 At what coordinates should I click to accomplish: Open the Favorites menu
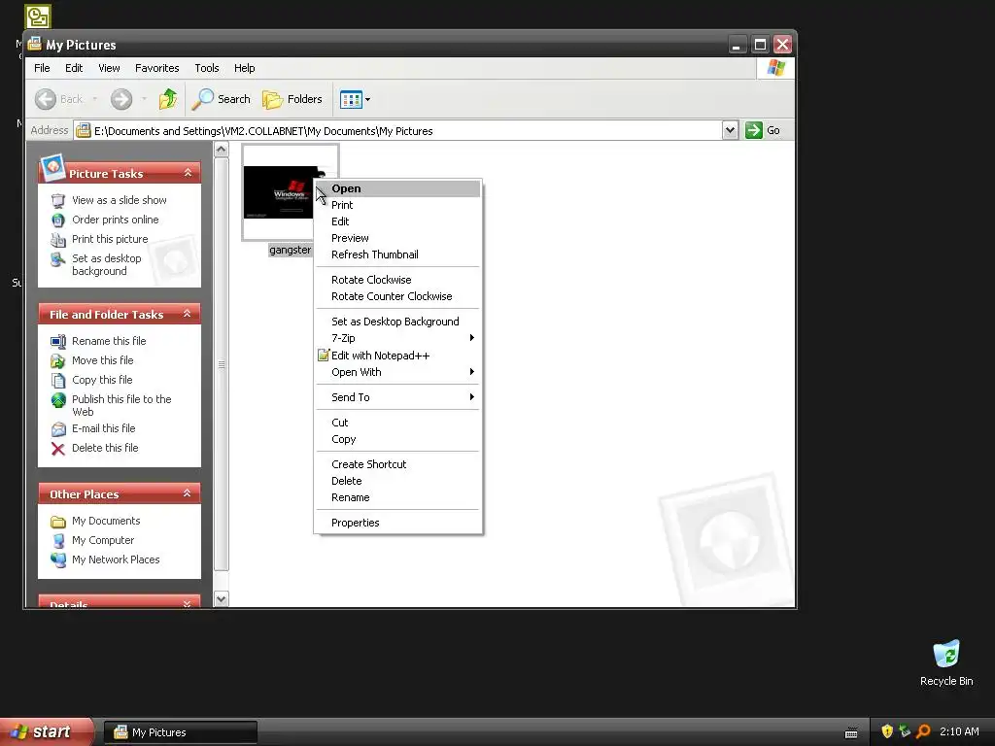coord(156,68)
